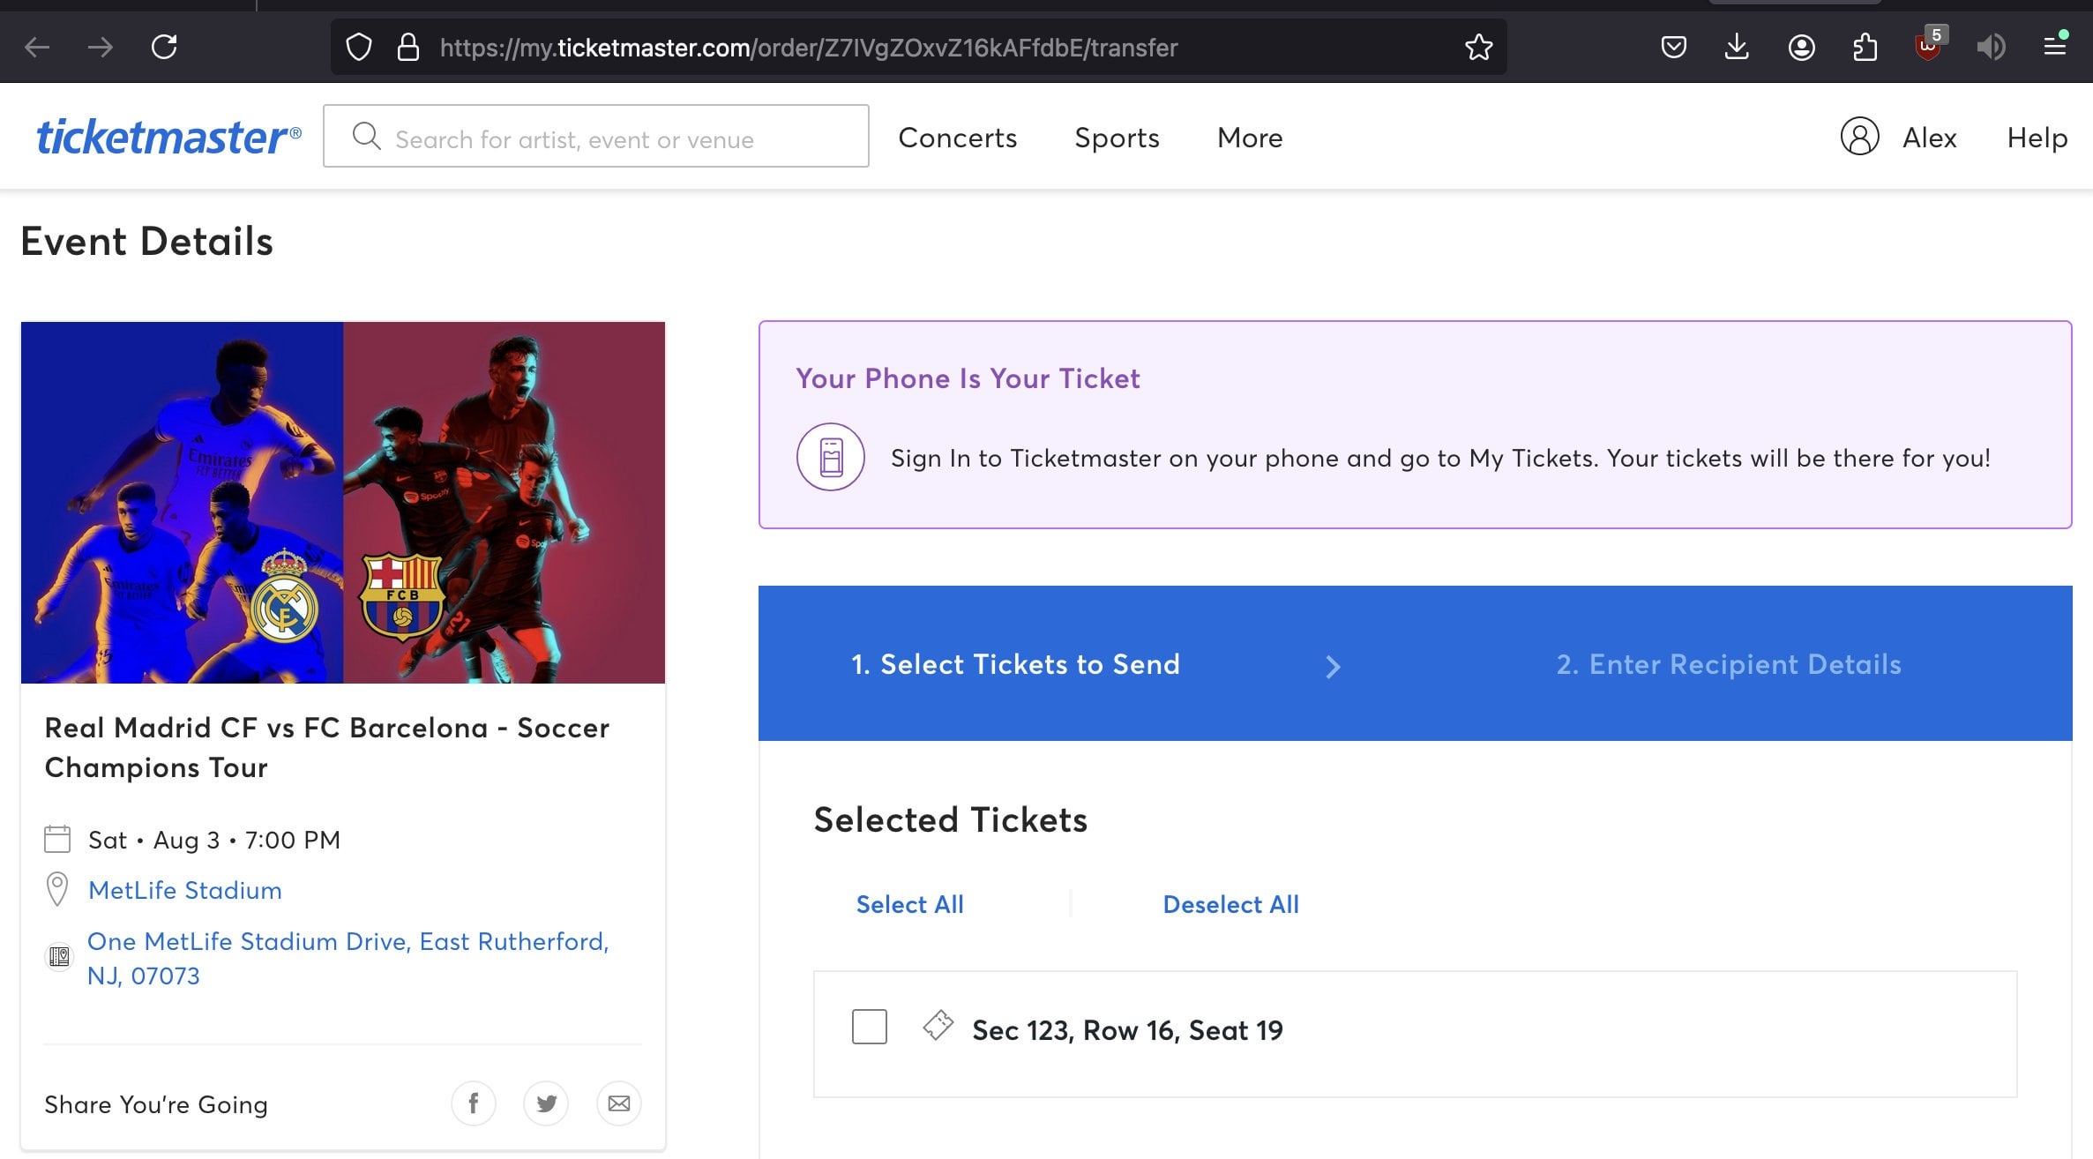View site security lock icon
The image size is (2093, 1159).
pyautogui.click(x=407, y=47)
